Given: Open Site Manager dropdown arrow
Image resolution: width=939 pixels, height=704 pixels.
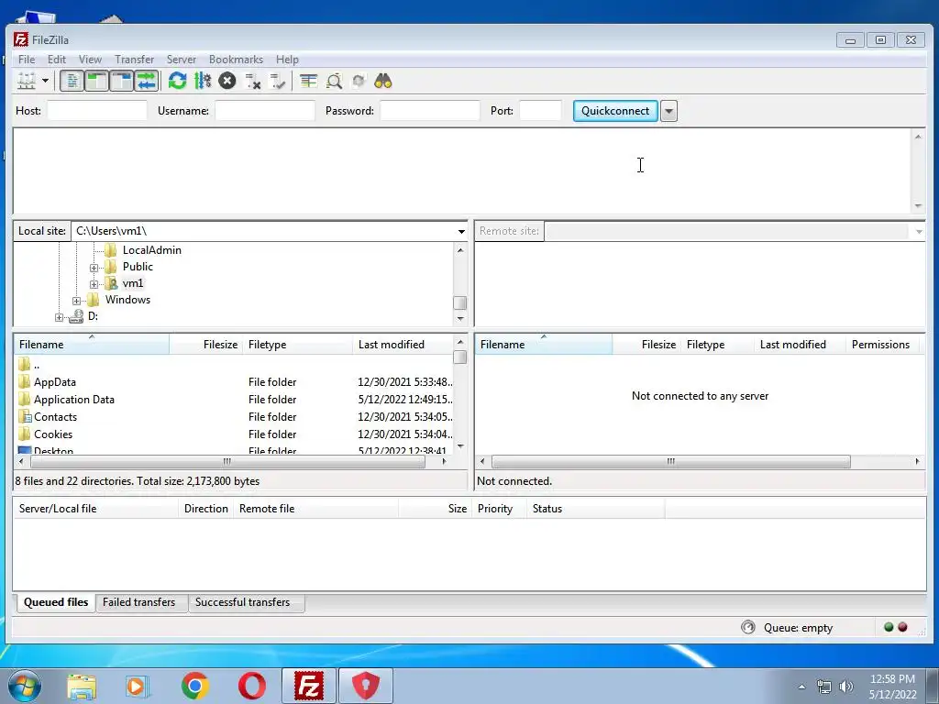Looking at the screenshot, I should click(46, 81).
